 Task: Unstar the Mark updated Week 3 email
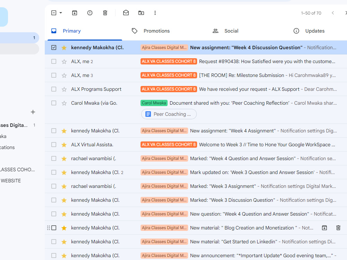[64, 172]
